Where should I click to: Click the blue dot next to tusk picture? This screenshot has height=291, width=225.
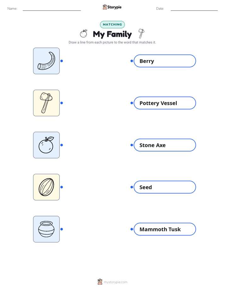(62, 61)
